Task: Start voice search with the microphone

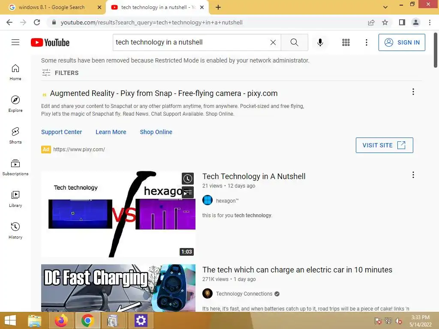Action: point(320,42)
